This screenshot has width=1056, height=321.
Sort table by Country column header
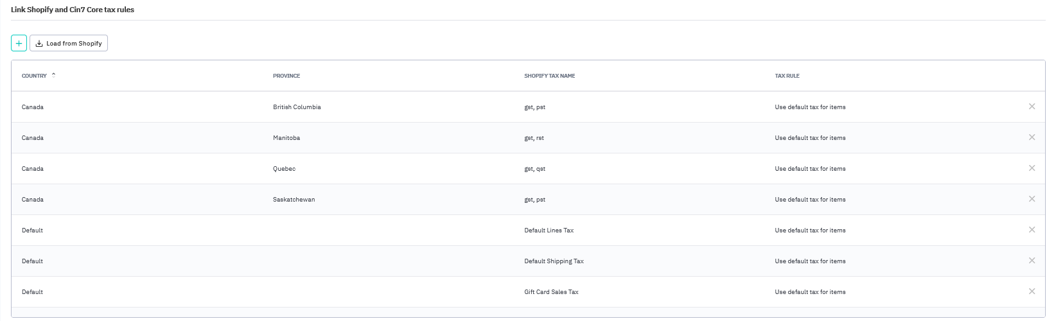[35, 76]
